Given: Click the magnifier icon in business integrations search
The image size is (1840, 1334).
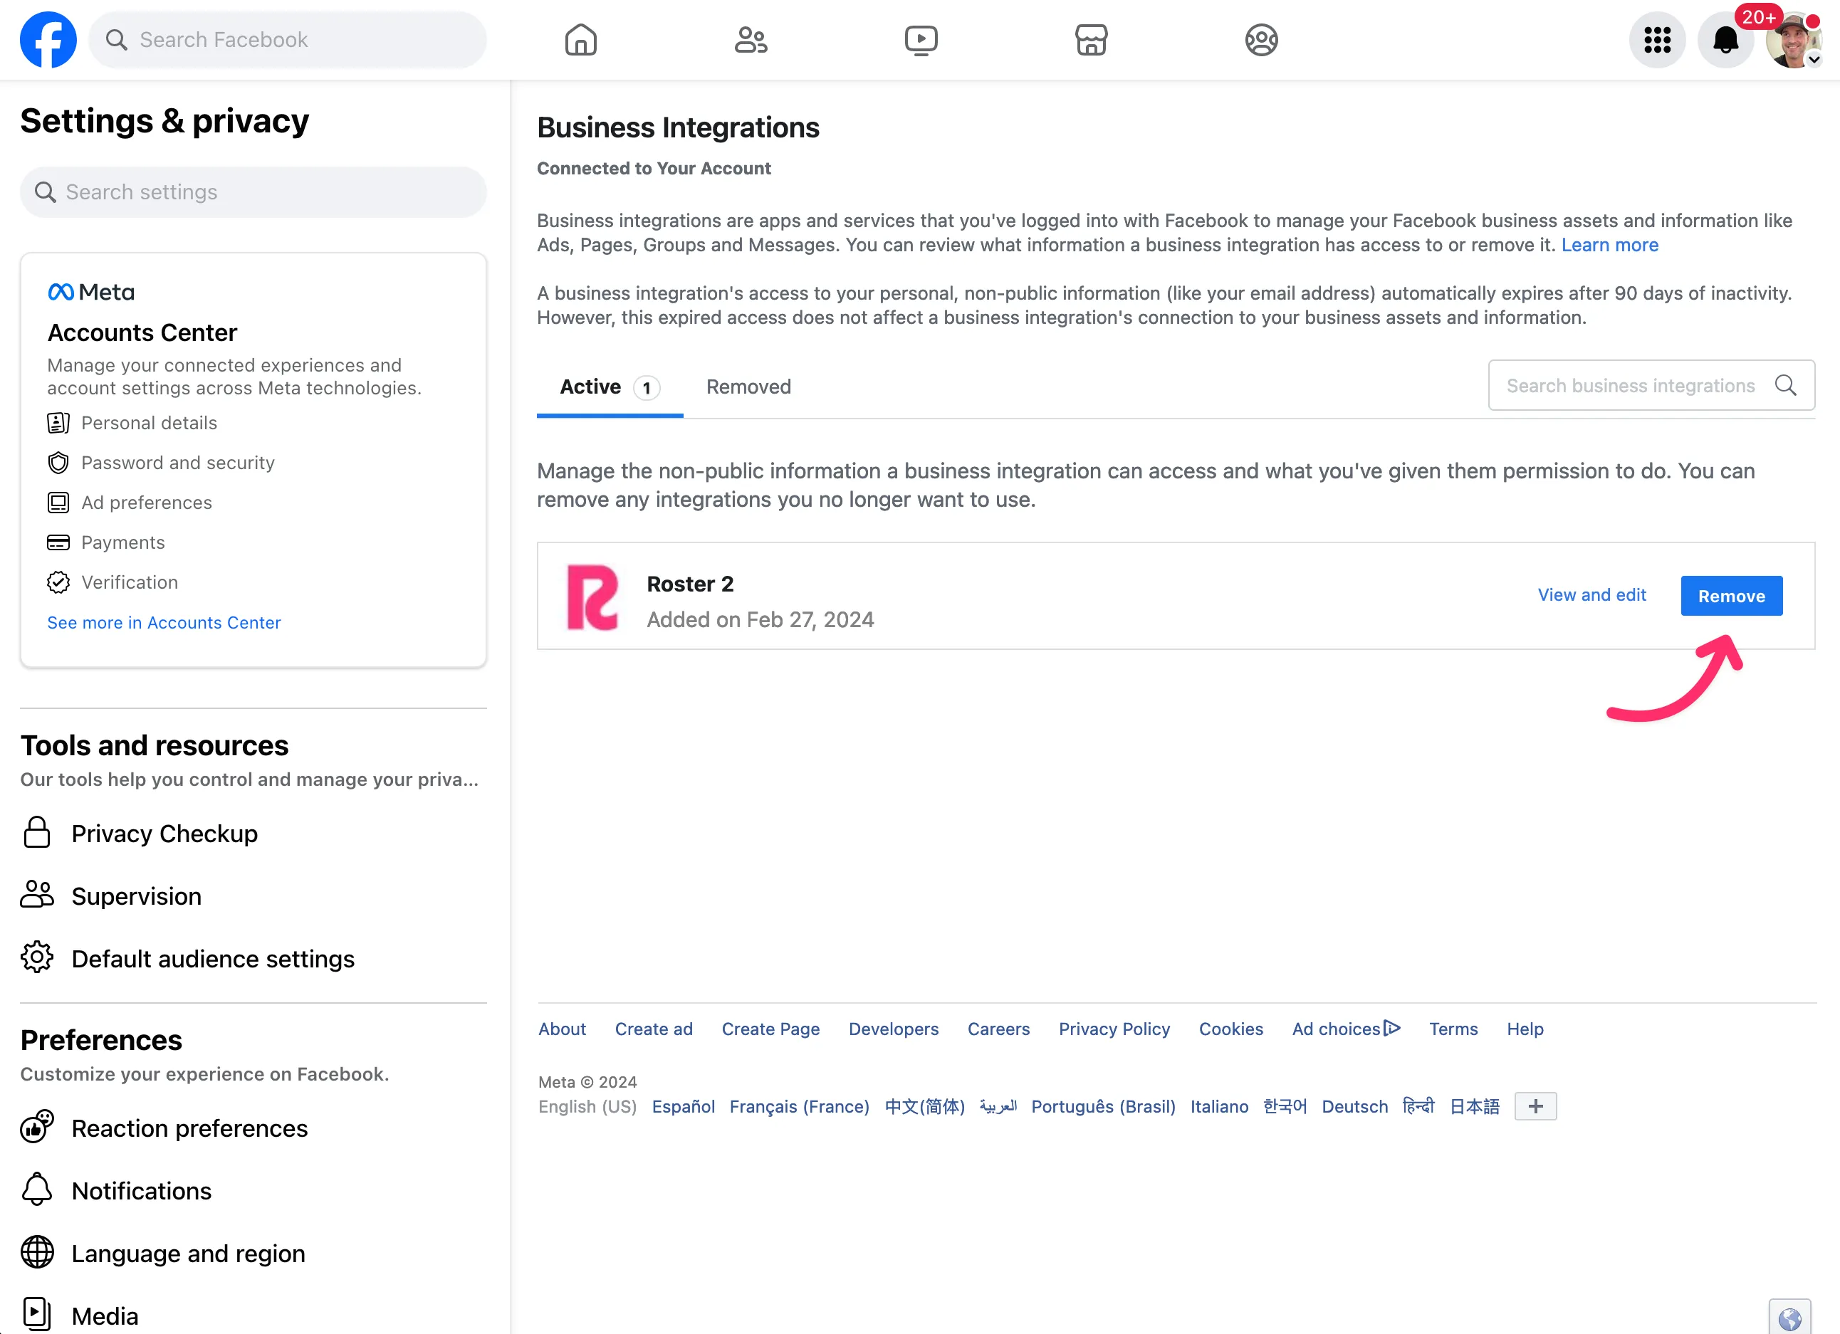Looking at the screenshot, I should click(x=1786, y=385).
